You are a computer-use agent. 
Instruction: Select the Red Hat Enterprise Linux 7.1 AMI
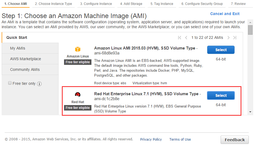pos(221,95)
